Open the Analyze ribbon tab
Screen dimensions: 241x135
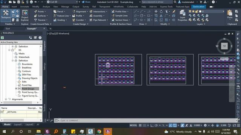click(x=46, y=7)
